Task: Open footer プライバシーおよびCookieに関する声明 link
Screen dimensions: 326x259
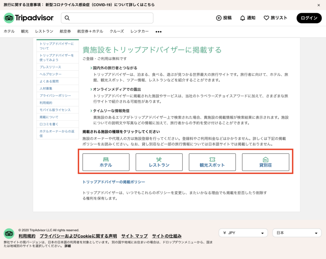Action: [78, 236]
